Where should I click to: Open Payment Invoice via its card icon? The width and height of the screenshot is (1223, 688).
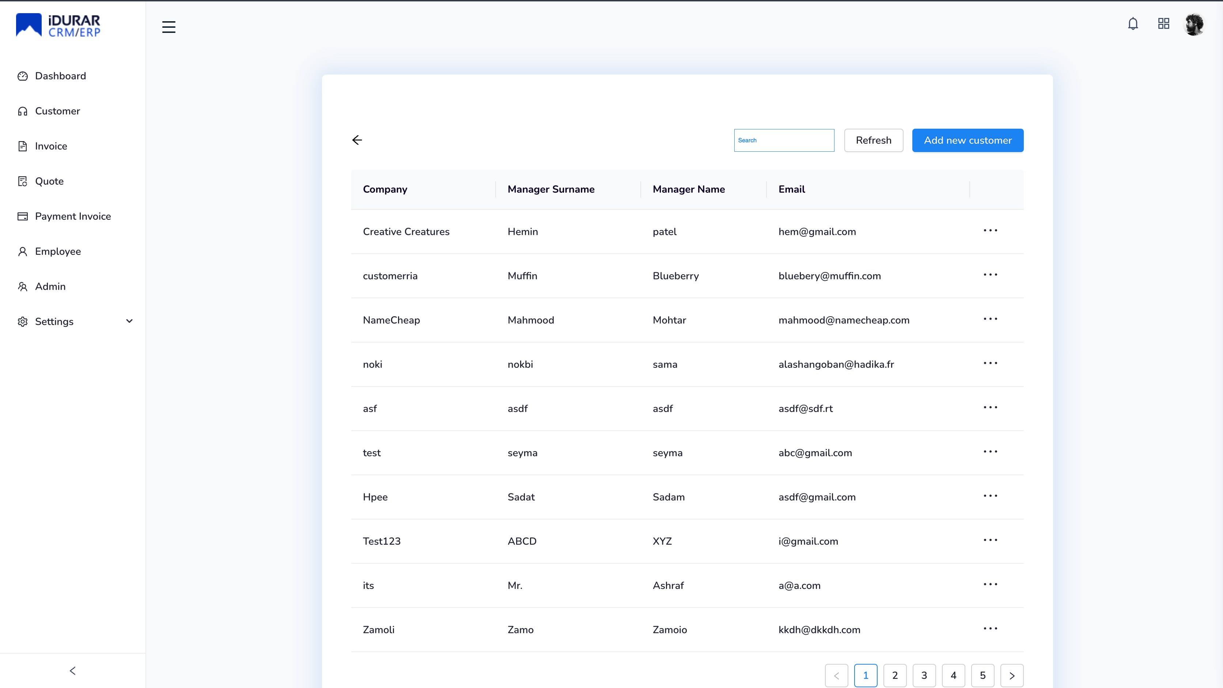(23, 216)
